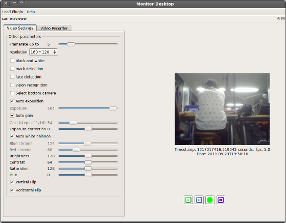Image resolution: width=286 pixels, height=223 pixels.
Task: Click the Blue chroma slider handle
Action: (x=87, y=144)
